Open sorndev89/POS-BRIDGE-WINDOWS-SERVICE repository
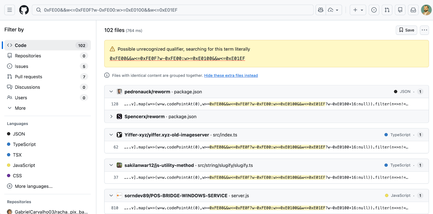433x214 pixels. pos(176,196)
